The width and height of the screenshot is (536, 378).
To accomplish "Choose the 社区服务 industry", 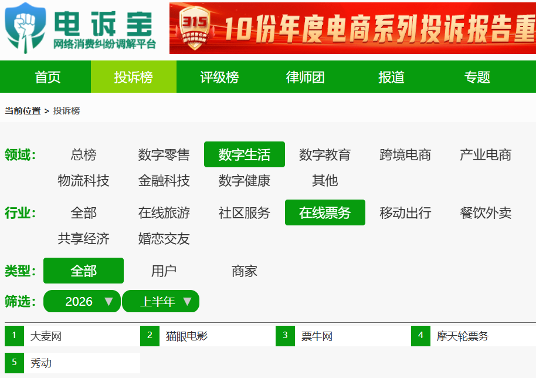I will pyautogui.click(x=245, y=213).
